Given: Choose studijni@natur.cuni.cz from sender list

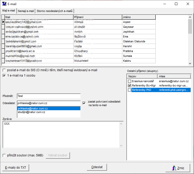Looking at the screenshot, I should coord(32,112).
